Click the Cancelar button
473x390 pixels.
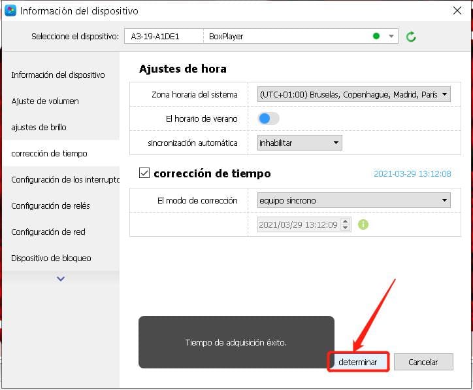tap(423, 362)
